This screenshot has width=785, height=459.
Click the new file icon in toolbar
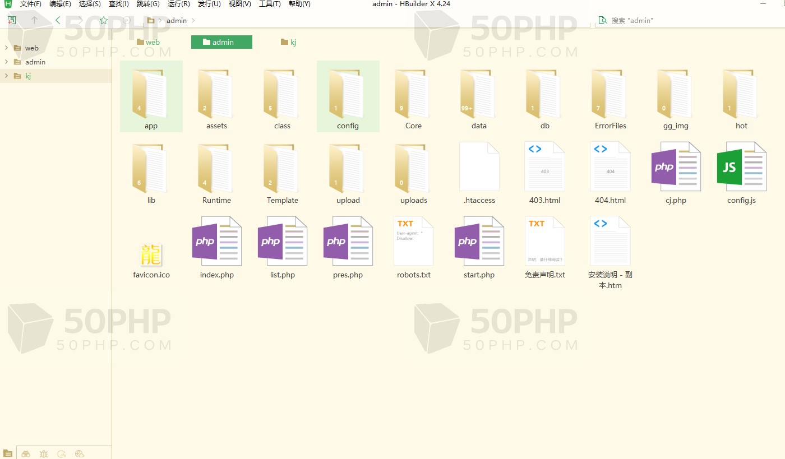click(x=12, y=20)
